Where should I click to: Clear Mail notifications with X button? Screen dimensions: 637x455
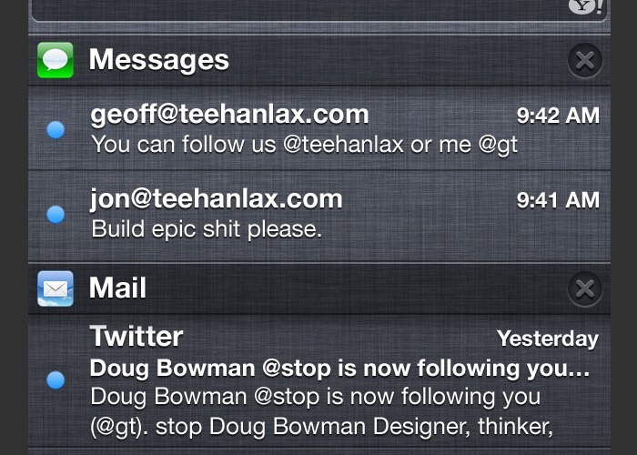(x=585, y=288)
